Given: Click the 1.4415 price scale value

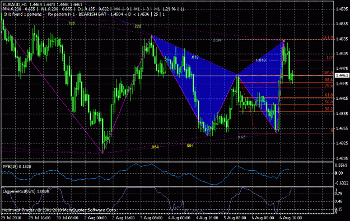Looking at the screenshot, I should (342, 98).
